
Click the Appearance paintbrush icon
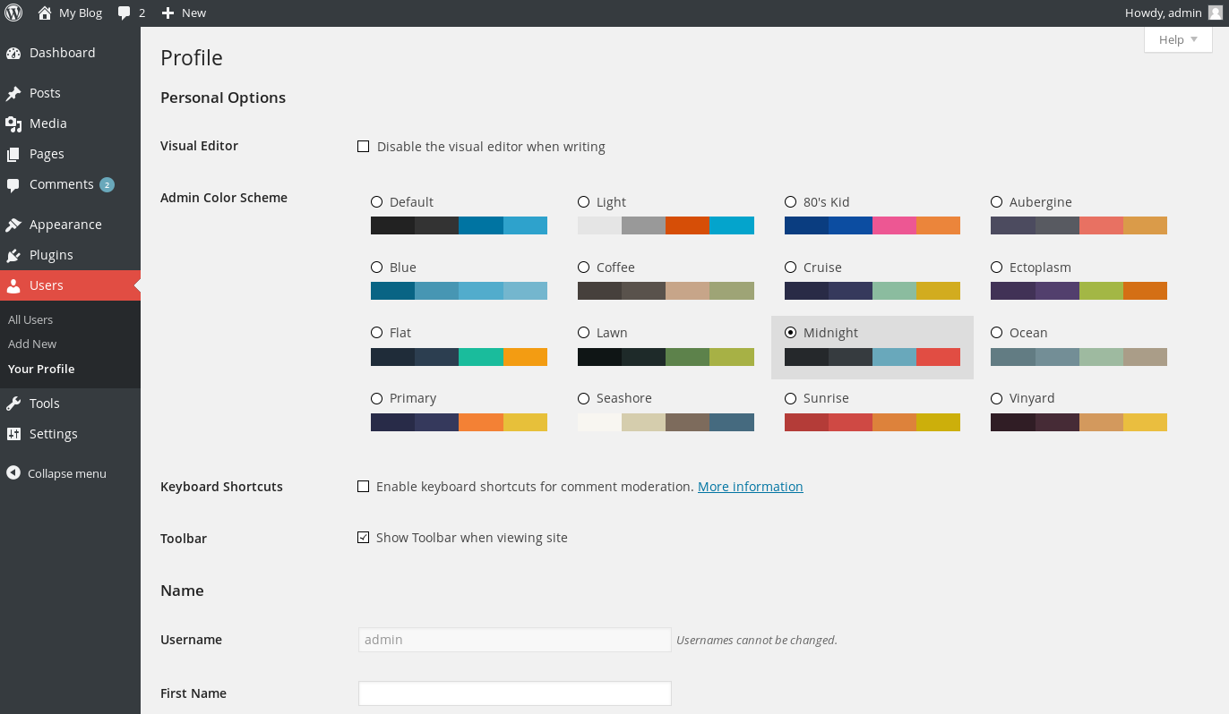[x=13, y=225]
